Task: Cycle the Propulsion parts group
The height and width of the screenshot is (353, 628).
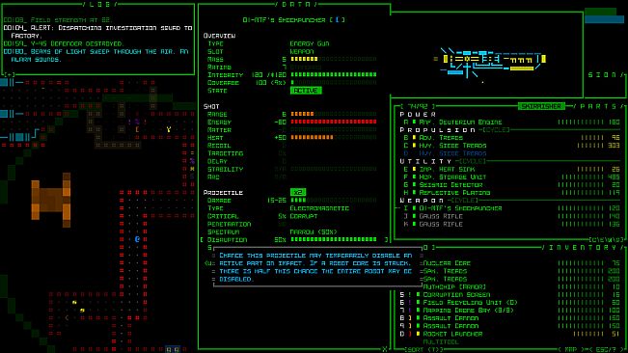Action: 495,129
